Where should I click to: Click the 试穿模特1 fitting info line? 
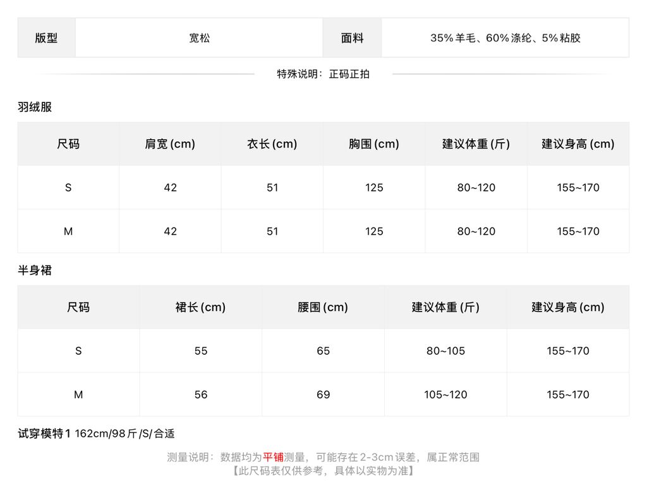point(96,434)
